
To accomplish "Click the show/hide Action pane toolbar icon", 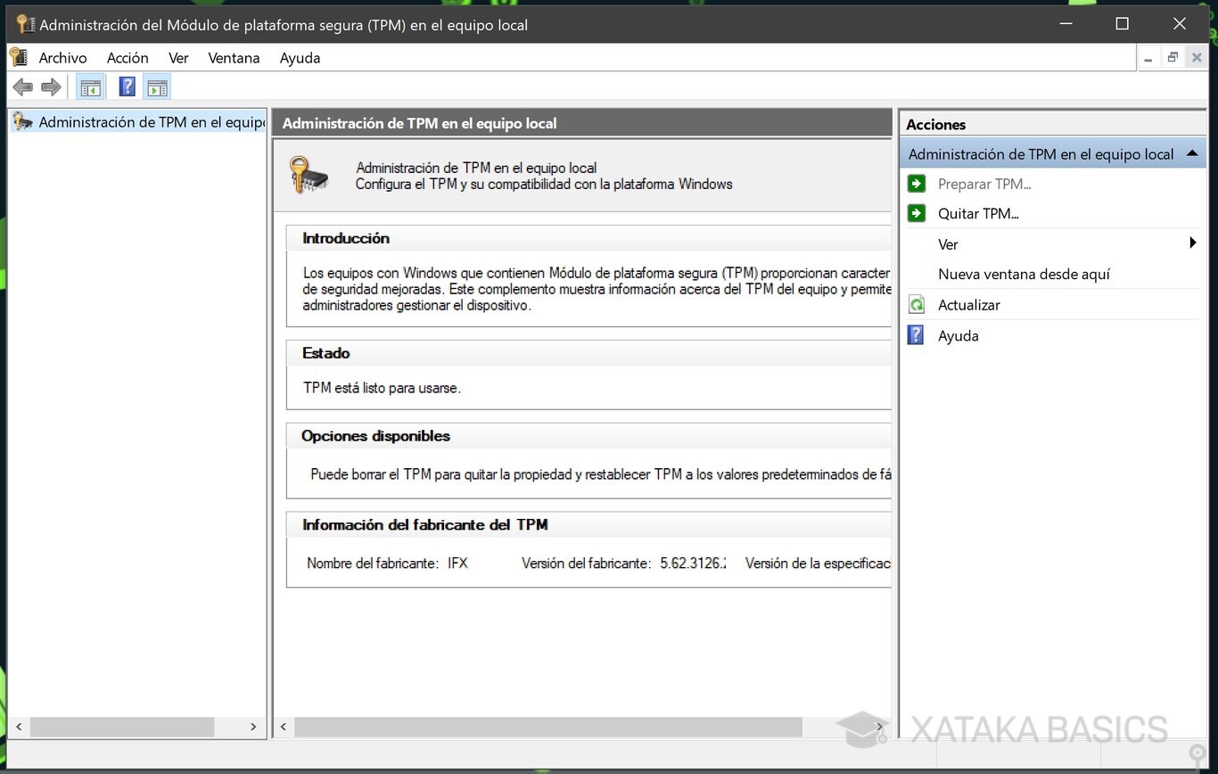I will tap(157, 86).
